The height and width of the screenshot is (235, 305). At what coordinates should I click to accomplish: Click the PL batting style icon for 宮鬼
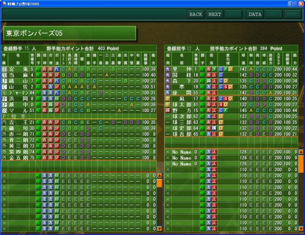[57, 69]
